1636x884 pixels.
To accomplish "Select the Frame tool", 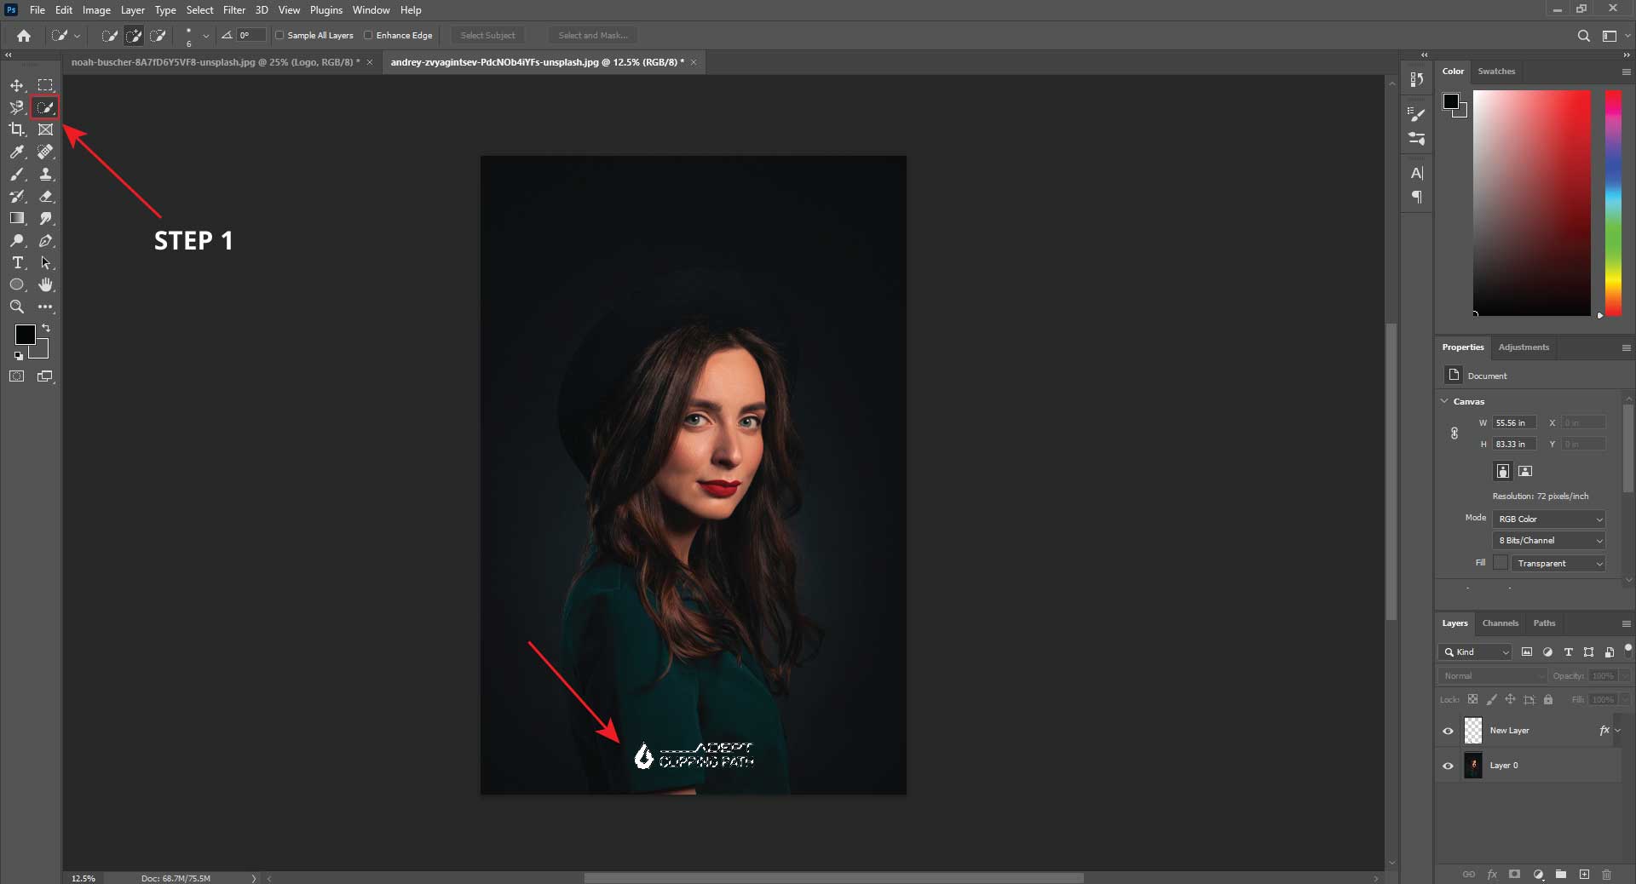I will coord(45,129).
